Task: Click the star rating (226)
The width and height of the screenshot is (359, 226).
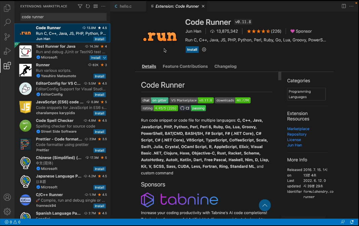Action: click(264, 31)
